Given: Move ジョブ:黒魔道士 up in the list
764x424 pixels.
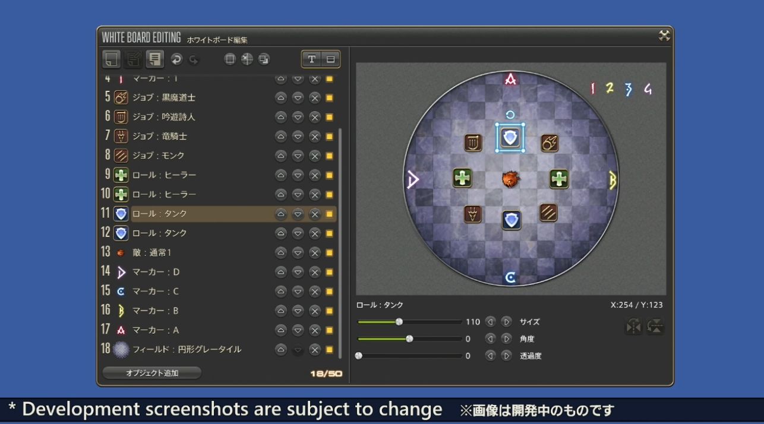Looking at the screenshot, I should pos(280,98).
